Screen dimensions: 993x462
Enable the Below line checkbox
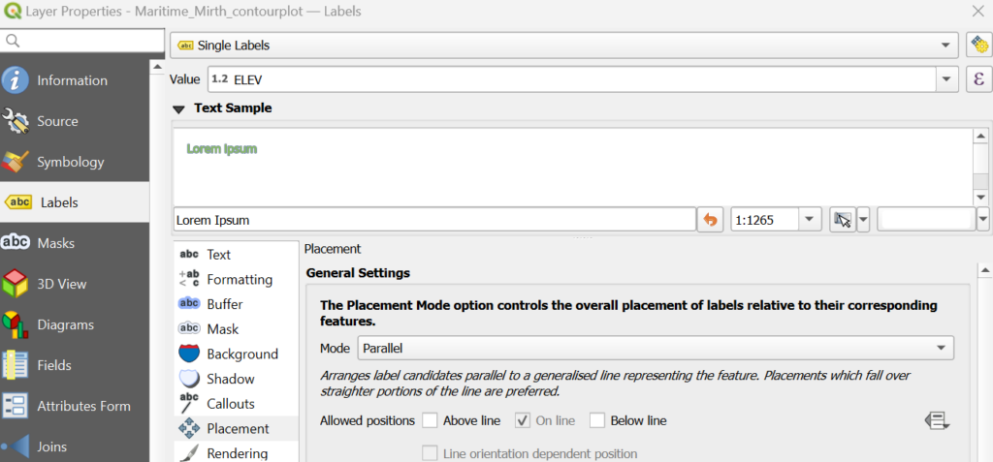pyautogui.click(x=597, y=420)
